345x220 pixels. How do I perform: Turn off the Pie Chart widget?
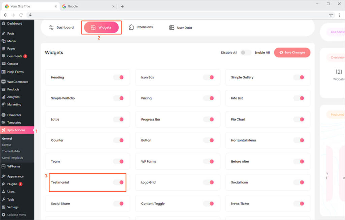(x=299, y=119)
